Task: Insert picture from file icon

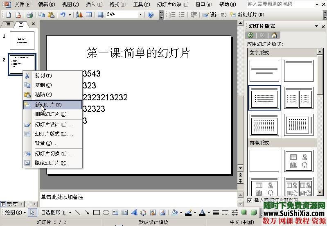Action: tap(162, 212)
